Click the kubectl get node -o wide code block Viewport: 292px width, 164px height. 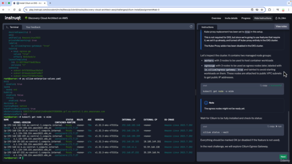click(242, 89)
